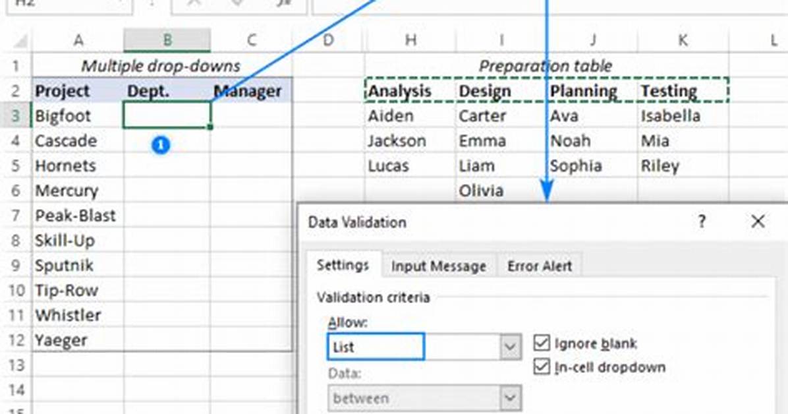Click the Cascade cell
The height and width of the screenshot is (414, 788).
(x=78, y=140)
